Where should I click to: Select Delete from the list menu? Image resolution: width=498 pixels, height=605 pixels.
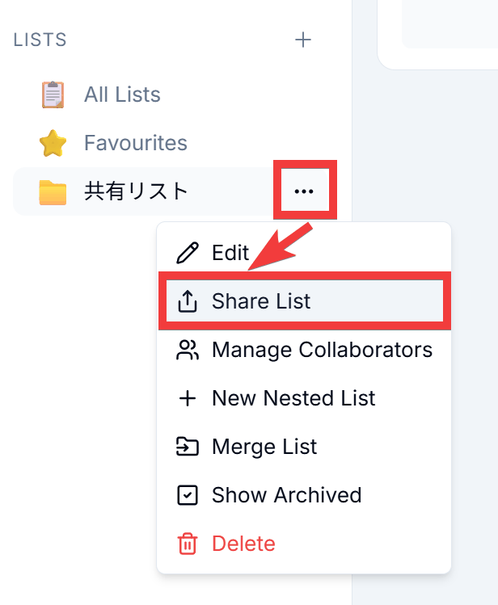click(304, 544)
